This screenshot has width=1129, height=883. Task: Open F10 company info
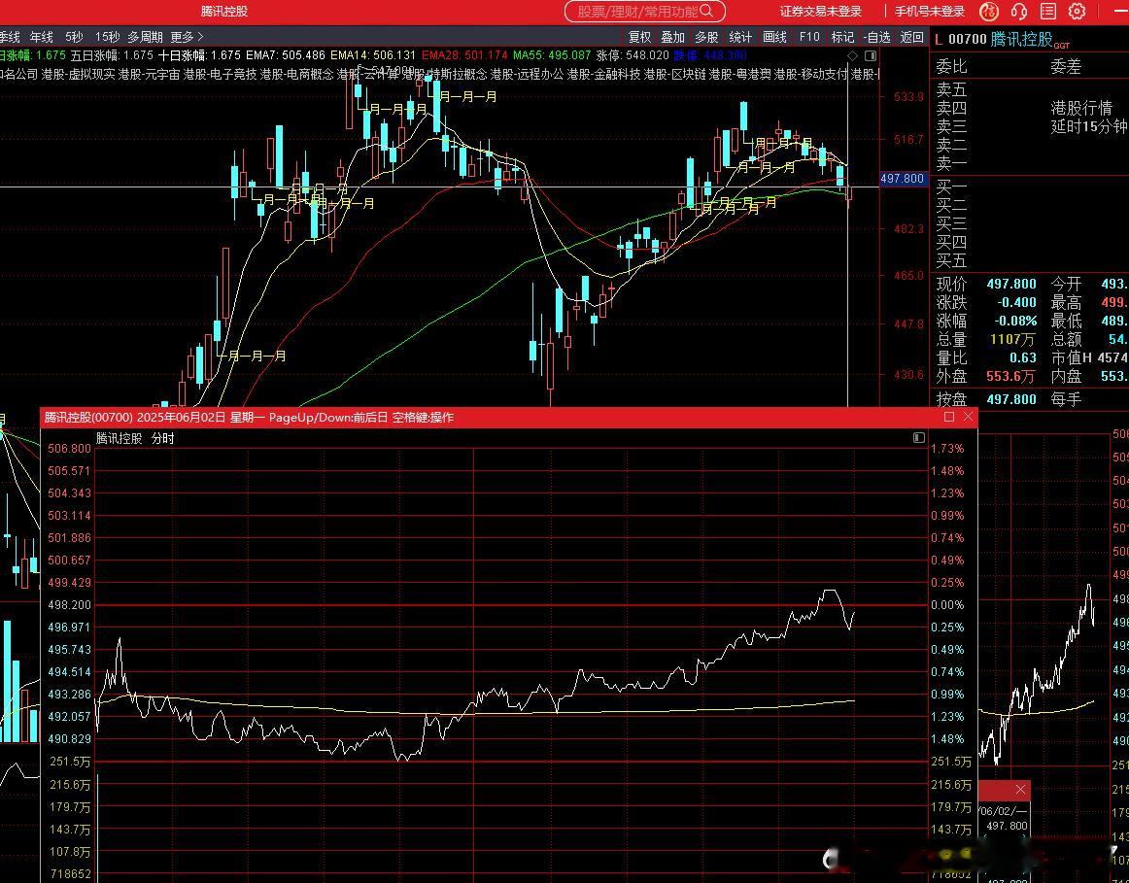809,37
